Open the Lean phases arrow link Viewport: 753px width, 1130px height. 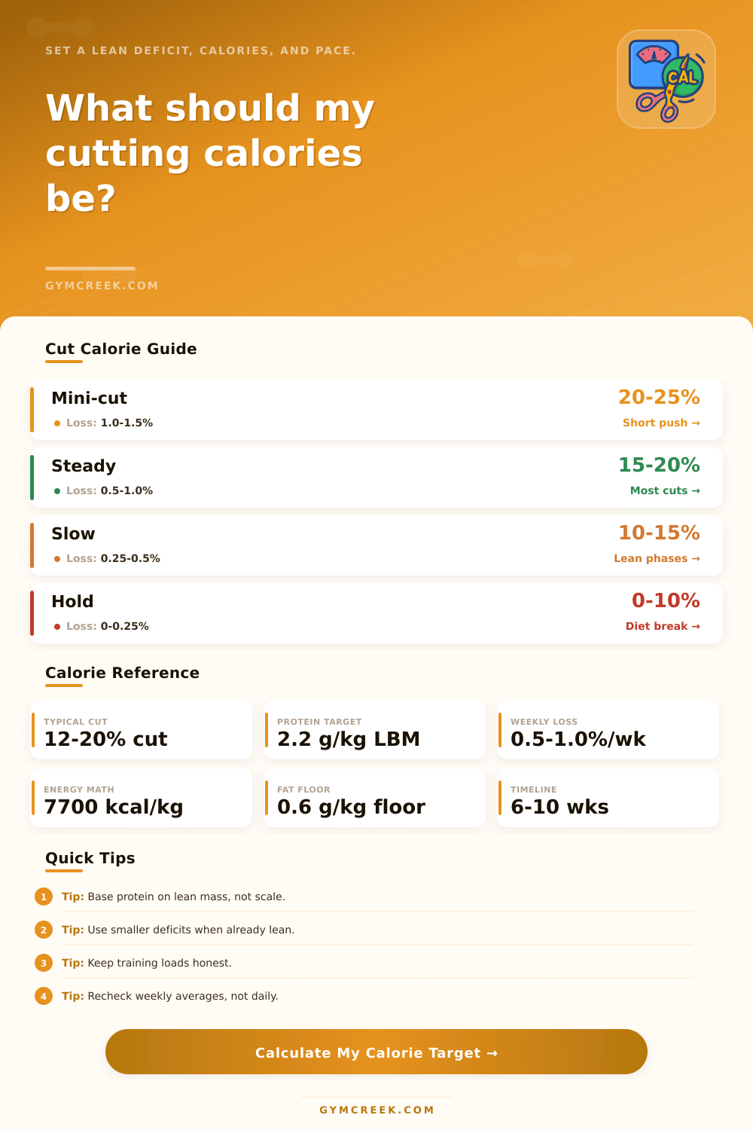tap(657, 558)
